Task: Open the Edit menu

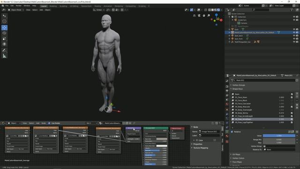Action: coord(12,6)
